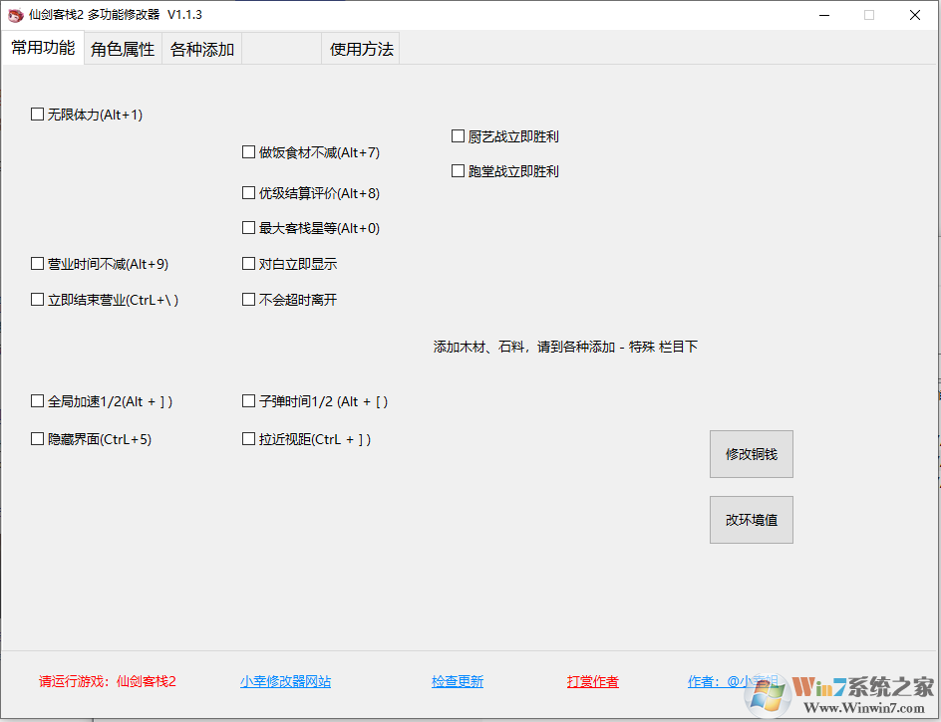
Task: Open the 小幸修改器网站 link
Action: click(x=286, y=681)
